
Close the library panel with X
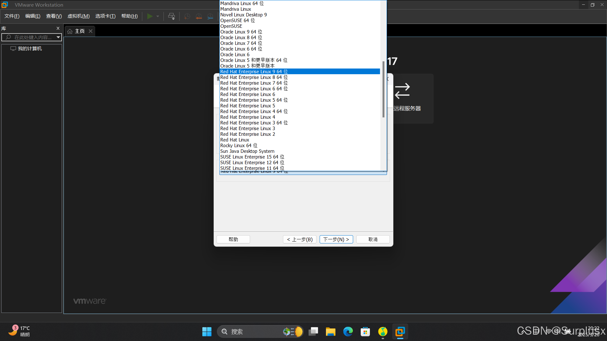tap(58, 28)
